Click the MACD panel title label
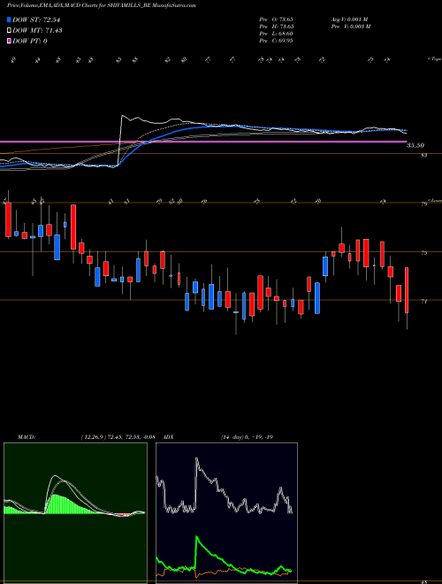 click(26, 437)
